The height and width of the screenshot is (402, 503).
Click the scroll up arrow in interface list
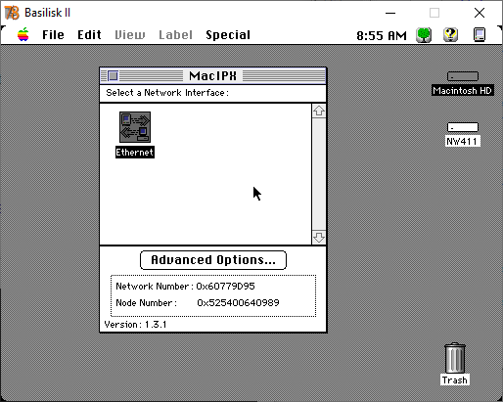pyautogui.click(x=319, y=111)
